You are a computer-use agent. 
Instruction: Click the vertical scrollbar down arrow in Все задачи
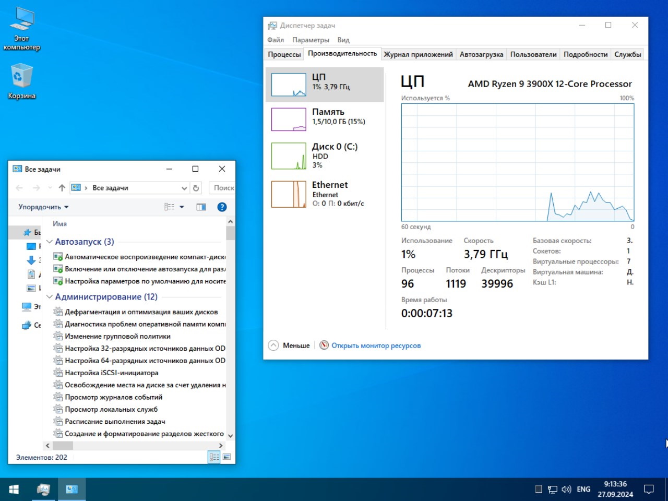230,435
